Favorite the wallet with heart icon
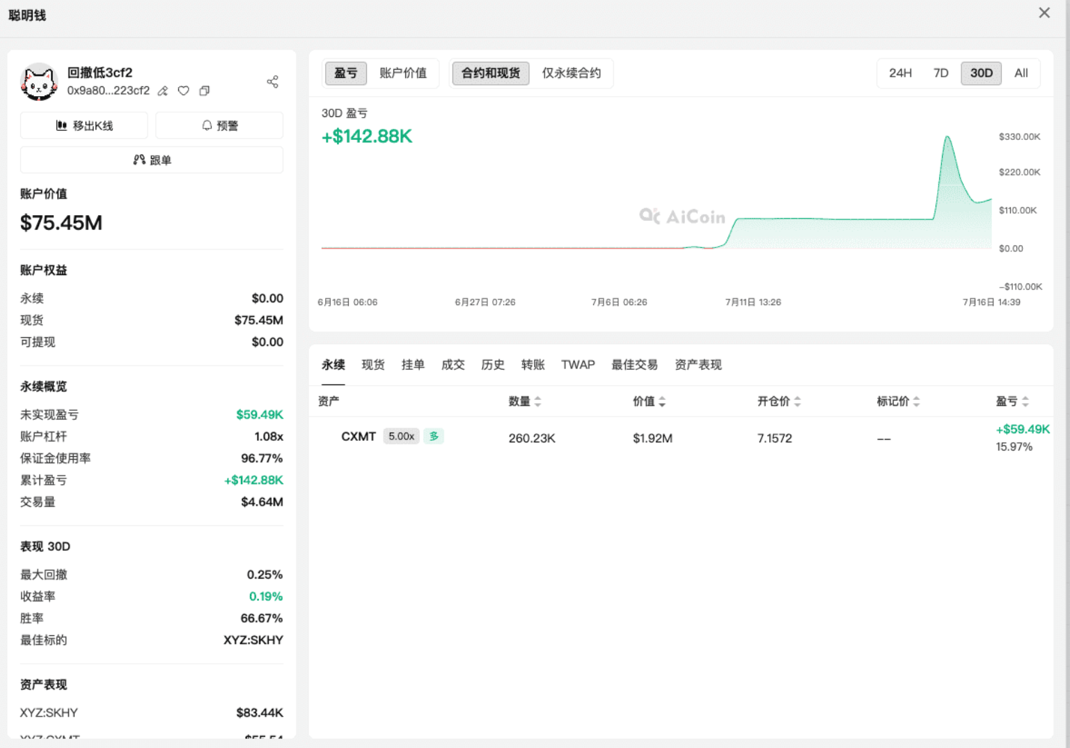The height and width of the screenshot is (748, 1070). tap(183, 91)
